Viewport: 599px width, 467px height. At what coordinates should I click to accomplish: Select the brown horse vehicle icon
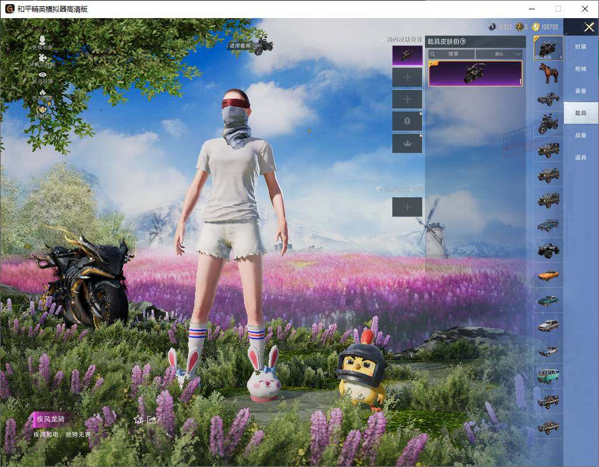coord(548,73)
